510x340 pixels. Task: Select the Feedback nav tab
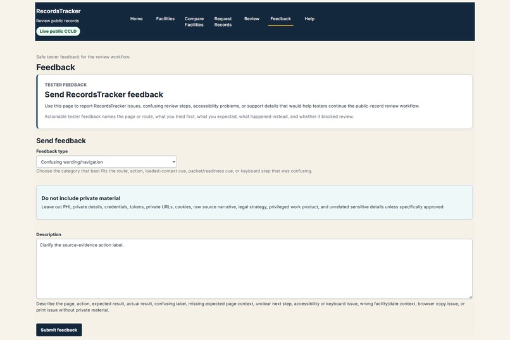[x=281, y=19]
